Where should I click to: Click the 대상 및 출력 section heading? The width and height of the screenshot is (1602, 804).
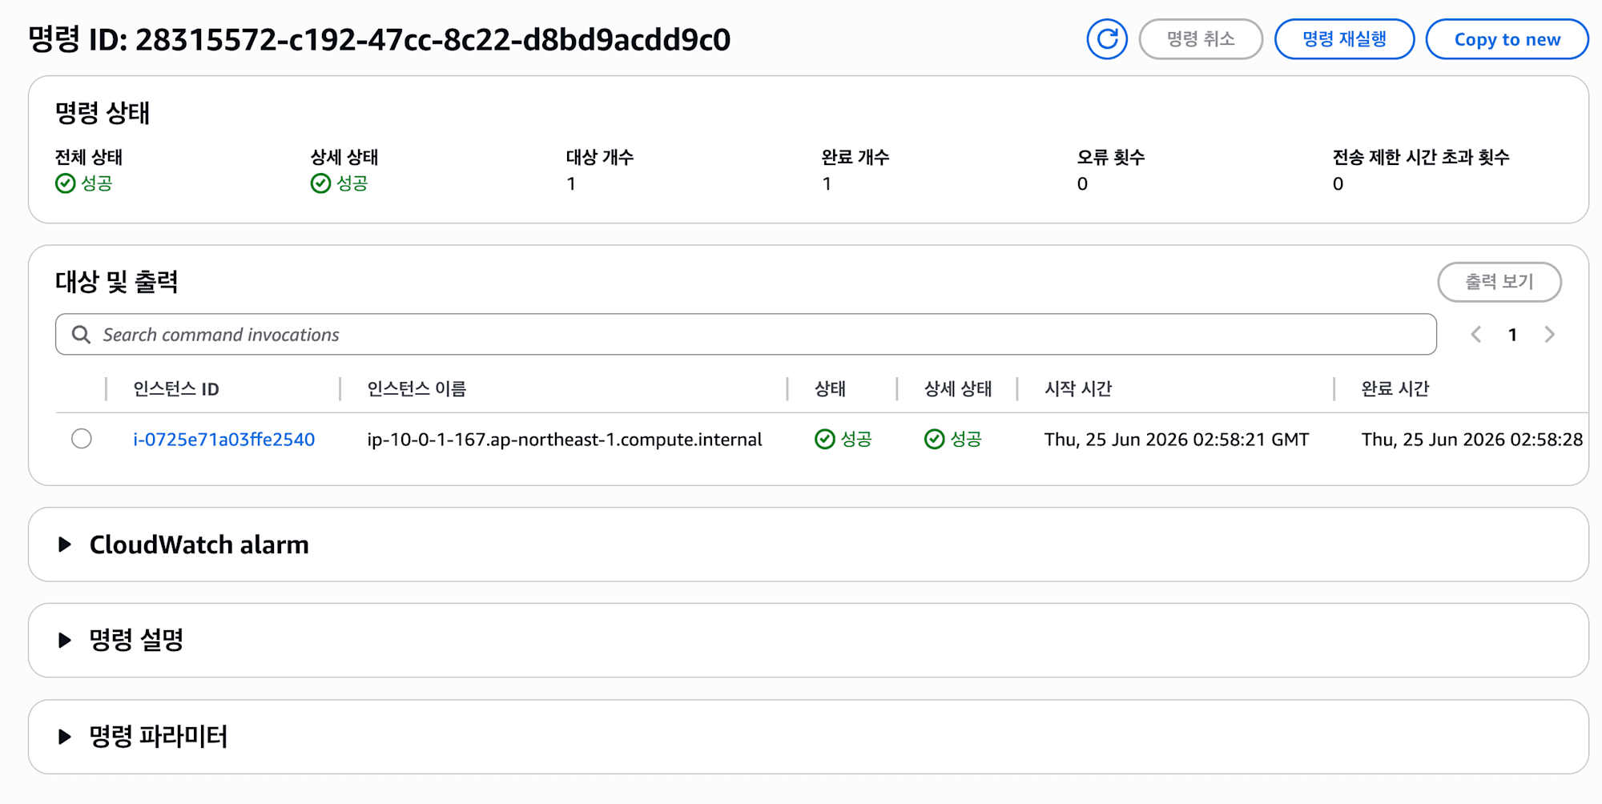117,282
